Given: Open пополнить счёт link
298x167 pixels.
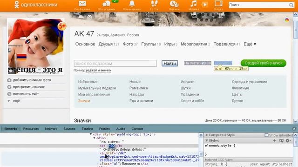Looking at the screenshot, I should tap(26, 94).
